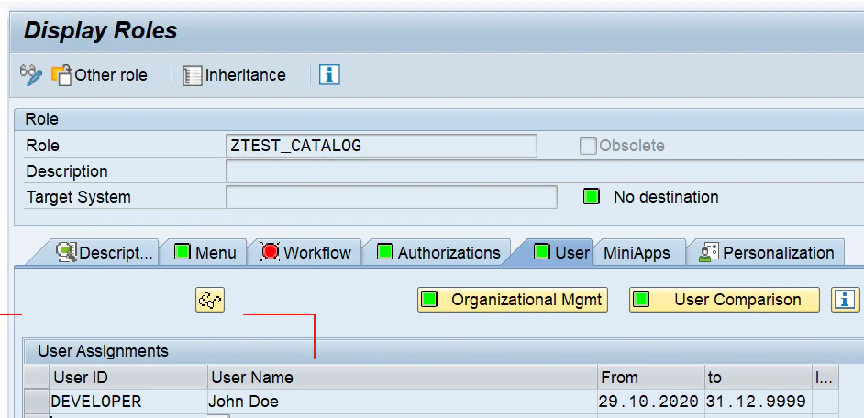
Task: Click the Organizational Mgmt button
Action: pyautogui.click(x=513, y=300)
